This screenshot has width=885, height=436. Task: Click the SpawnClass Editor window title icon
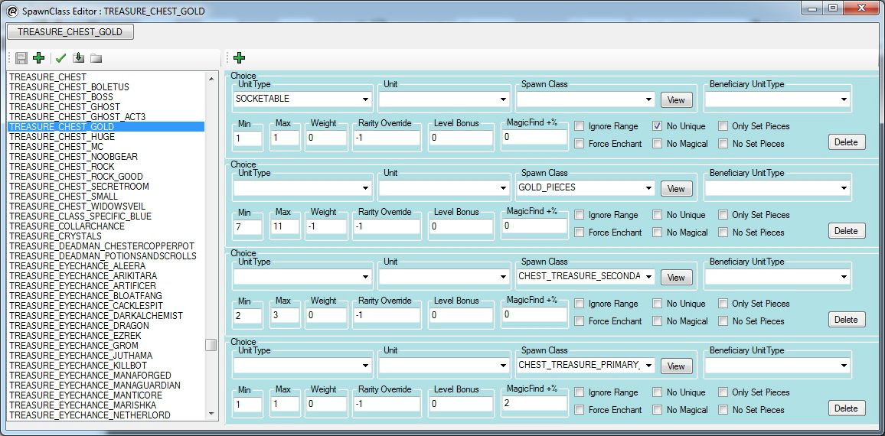tap(11, 11)
